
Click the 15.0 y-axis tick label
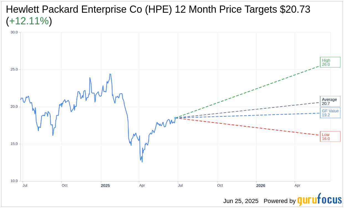(14, 144)
